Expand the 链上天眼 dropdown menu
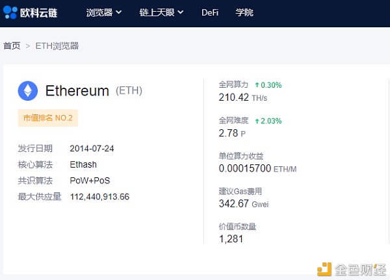 (x=161, y=12)
